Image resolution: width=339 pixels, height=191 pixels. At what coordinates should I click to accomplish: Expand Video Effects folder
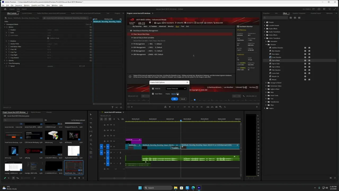(x=264, y=35)
